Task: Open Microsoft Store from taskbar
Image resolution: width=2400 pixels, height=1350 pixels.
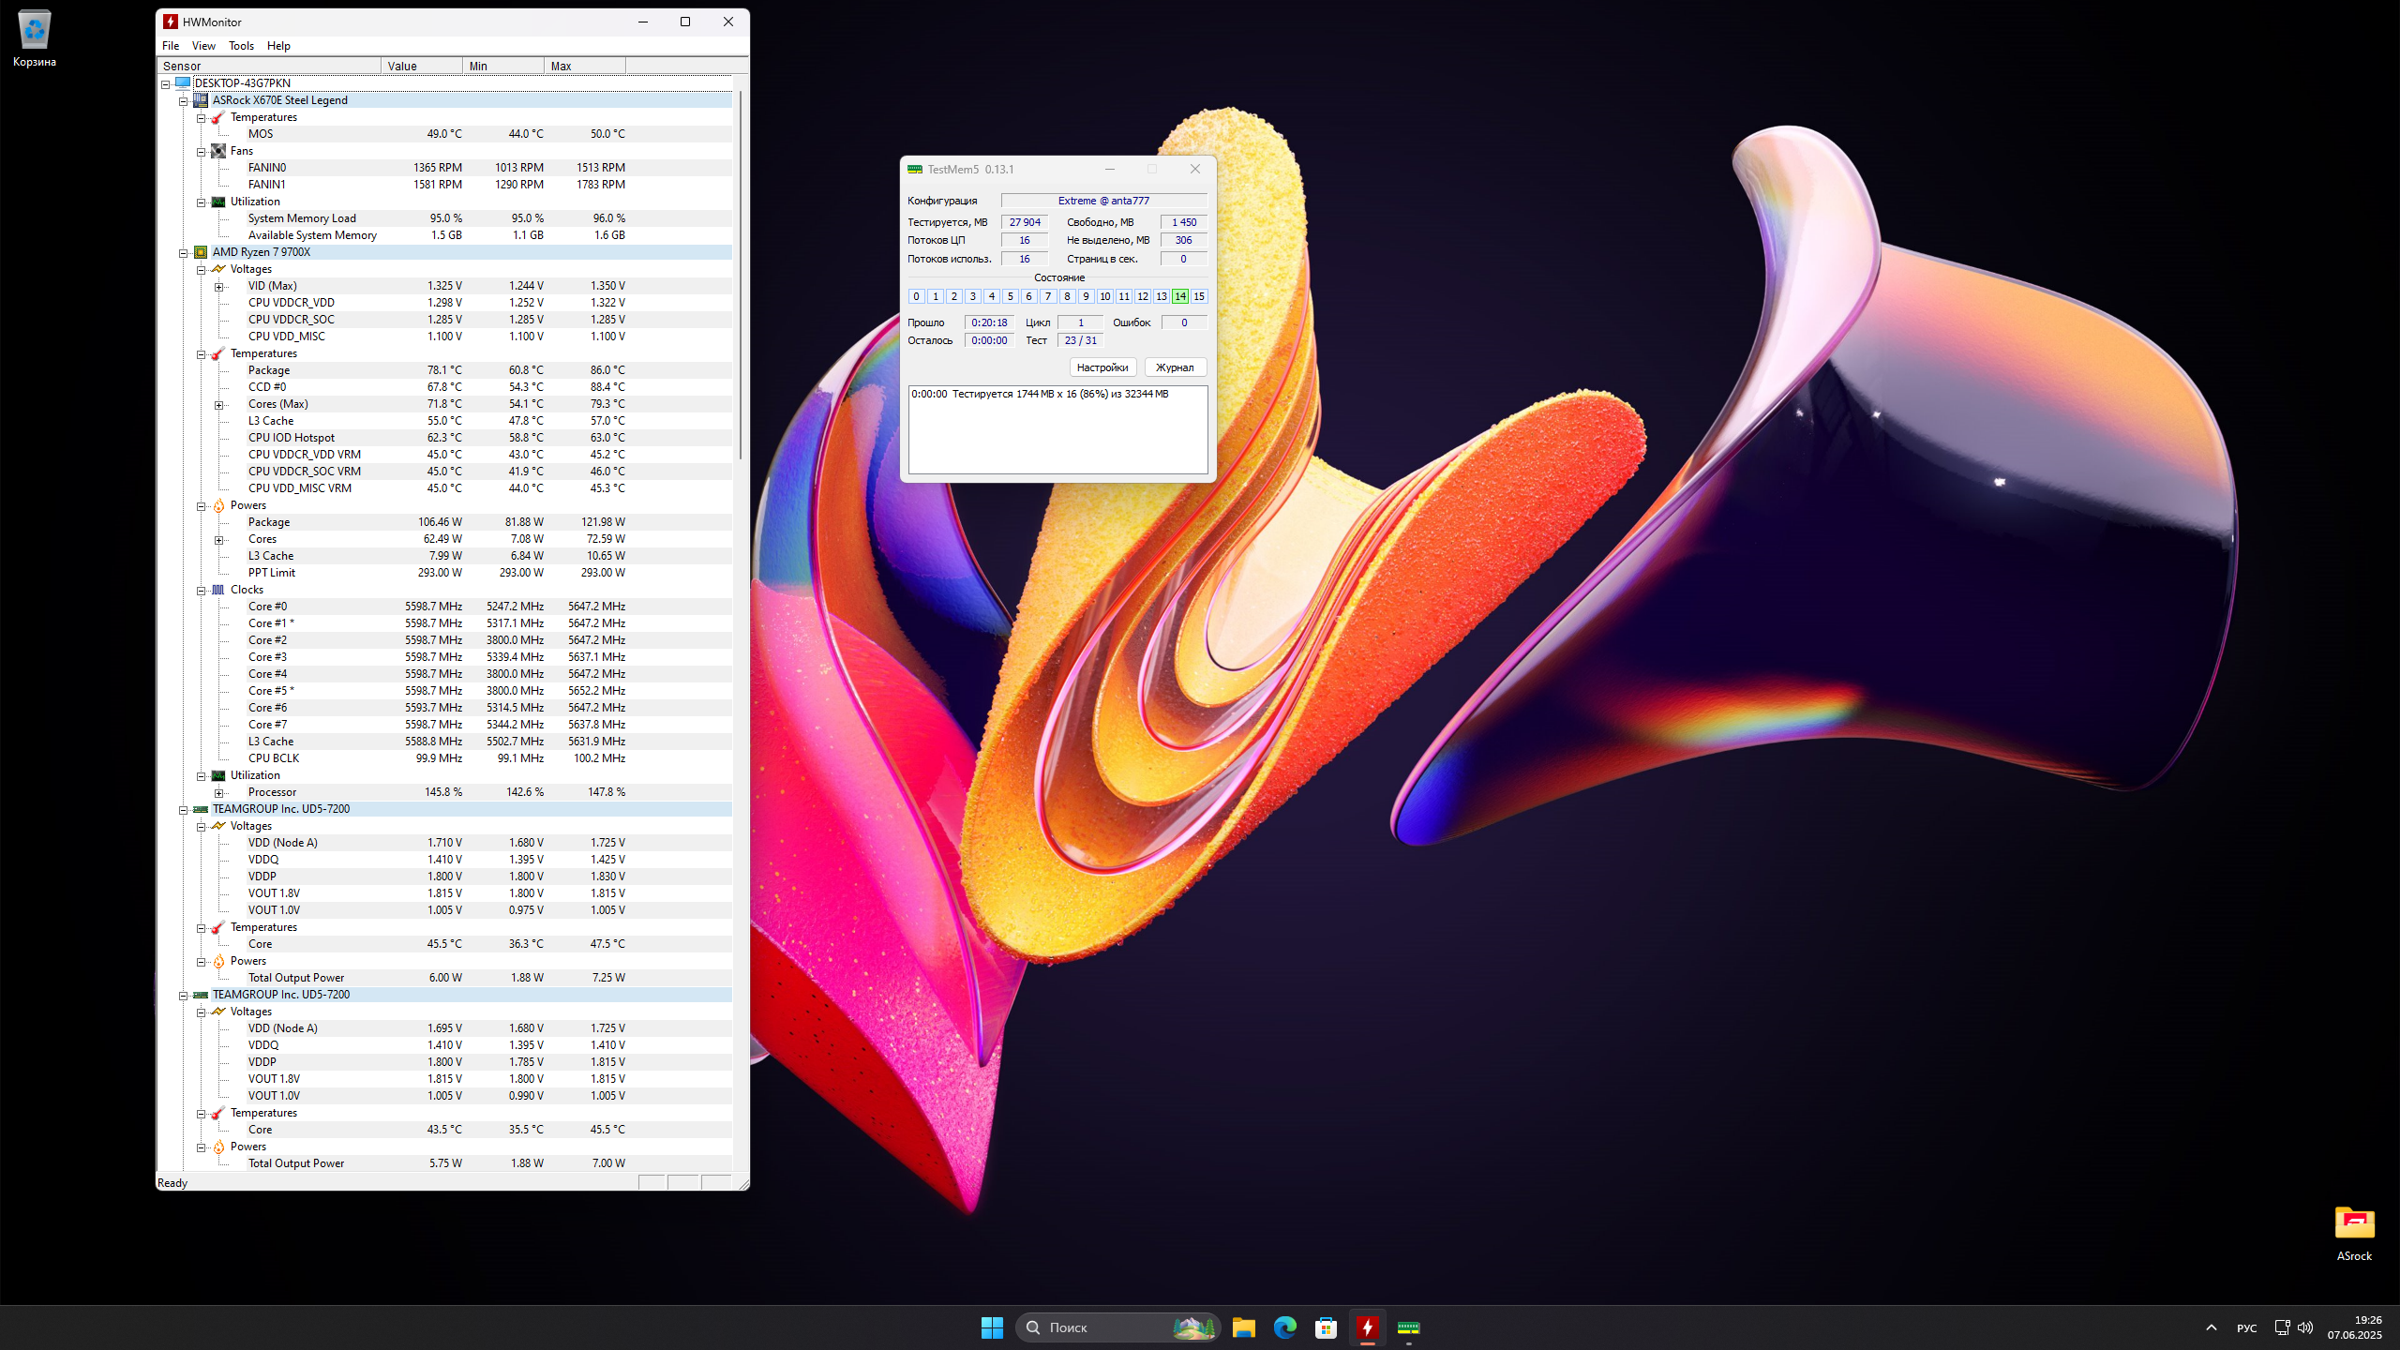Action: pos(1326,1327)
